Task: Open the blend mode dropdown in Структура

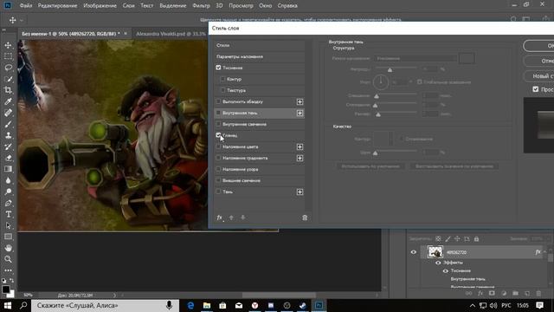Action: click(x=415, y=58)
